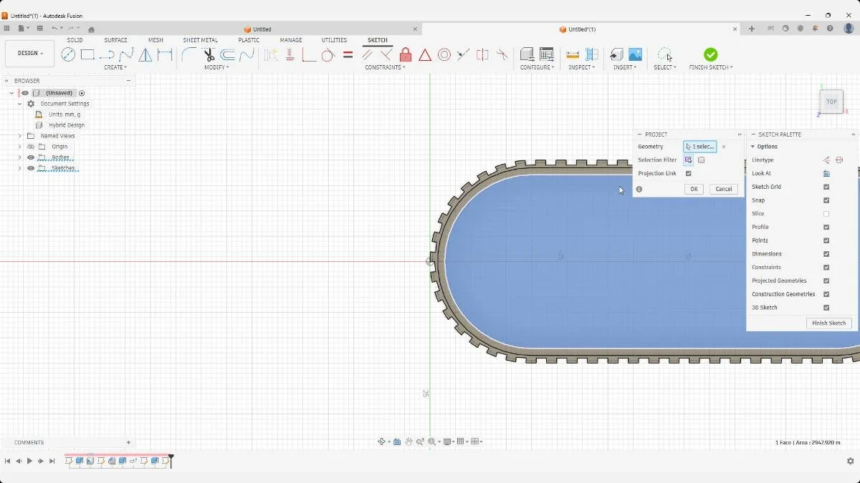Open the Change Parameters table icon
Screen dimensions: 860x483
(547, 54)
